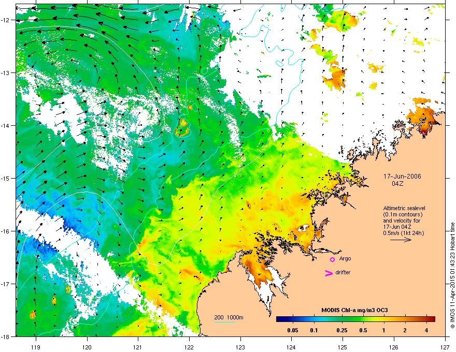Screen dimensions: 456x352
Task: Click the '17-Jun 04Z' caption line
Action: [397, 227]
